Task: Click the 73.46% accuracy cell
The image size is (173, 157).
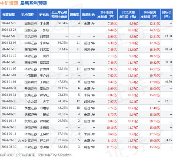Action: point(62,141)
